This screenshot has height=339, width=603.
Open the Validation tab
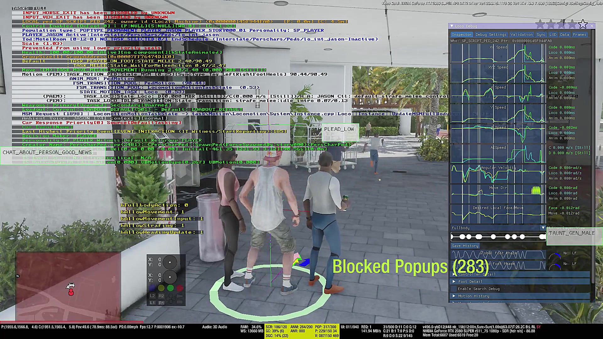(x=521, y=35)
